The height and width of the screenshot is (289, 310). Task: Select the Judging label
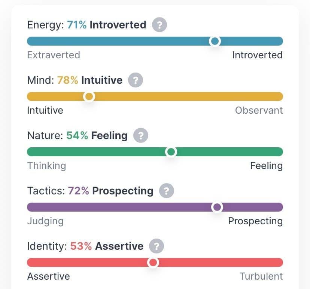coord(45,221)
